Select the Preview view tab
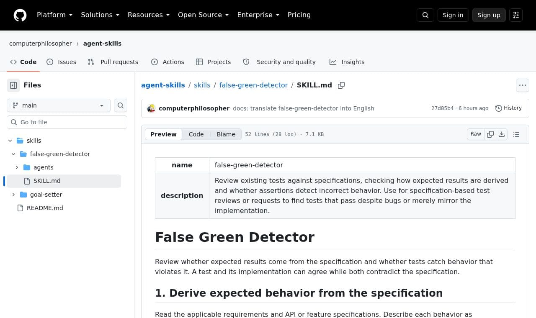Image resolution: width=536 pixels, height=318 pixels. [163, 134]
